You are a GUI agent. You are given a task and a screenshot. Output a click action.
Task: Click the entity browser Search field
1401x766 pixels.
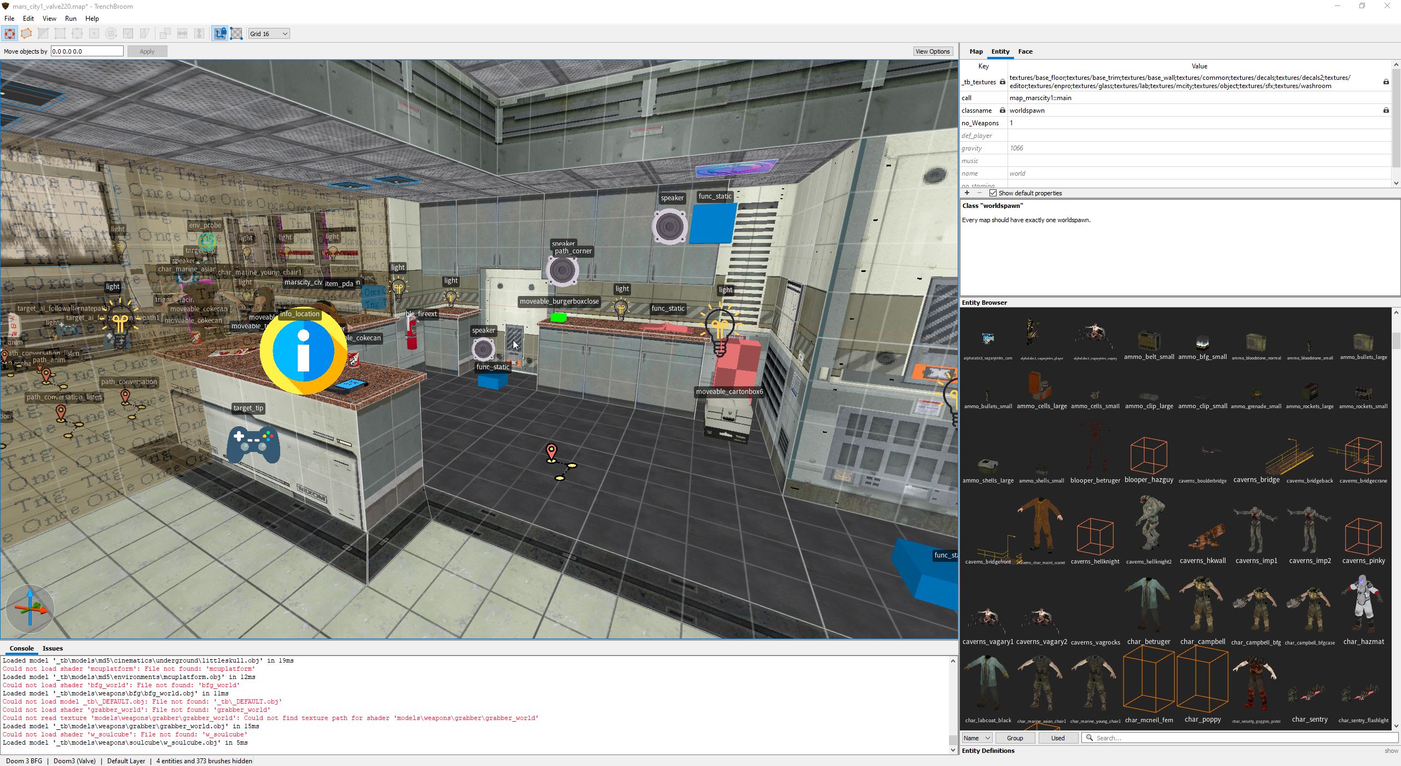coord(1237,738)
